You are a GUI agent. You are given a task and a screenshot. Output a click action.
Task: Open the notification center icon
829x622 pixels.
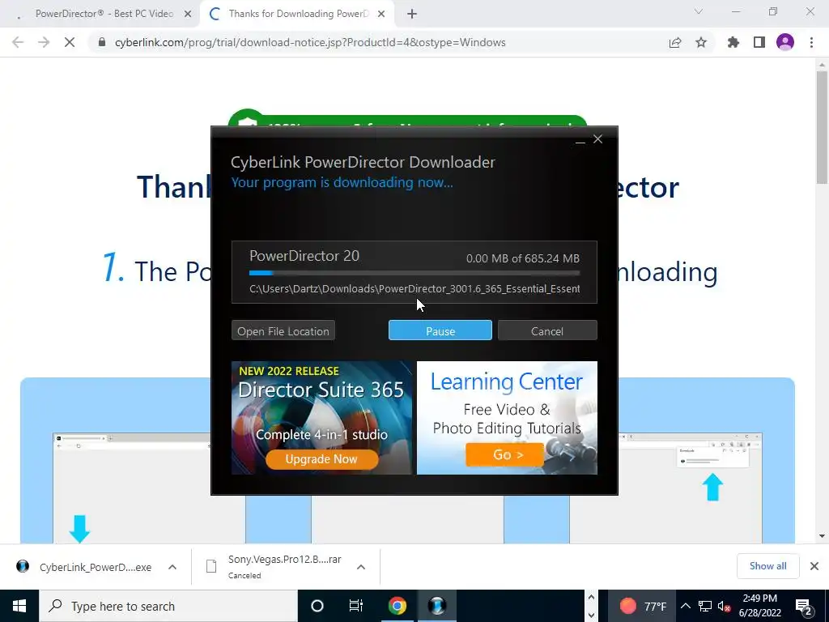[804, 606]
